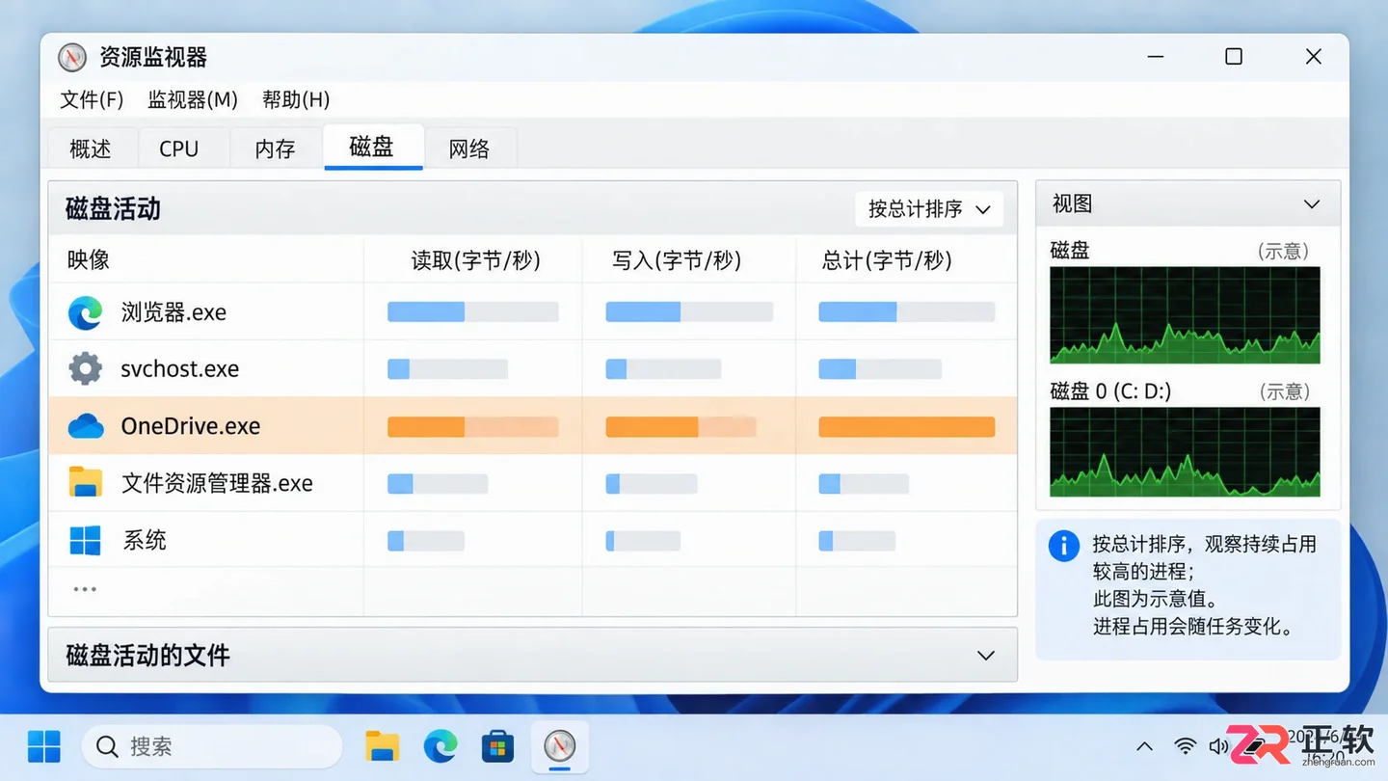Click the OneDrive.exe total rate bar
The height and width of the screenshot is (781, 1388).
point(907,426)
